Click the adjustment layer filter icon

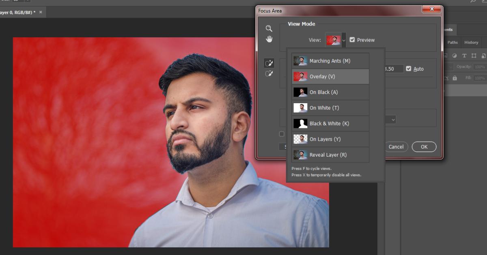tap(455, 56)
